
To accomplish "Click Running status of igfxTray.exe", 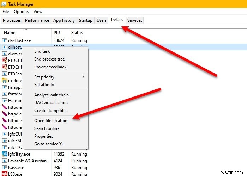I will pyautogui.click(x=79, y=154).
